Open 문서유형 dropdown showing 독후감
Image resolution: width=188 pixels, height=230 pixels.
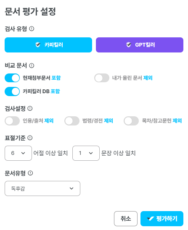(x=42, y=188)
